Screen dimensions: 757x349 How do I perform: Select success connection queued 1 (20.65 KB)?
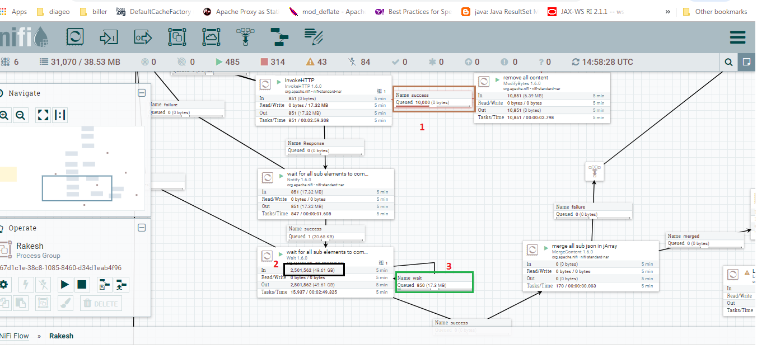(x=326, y=233)
